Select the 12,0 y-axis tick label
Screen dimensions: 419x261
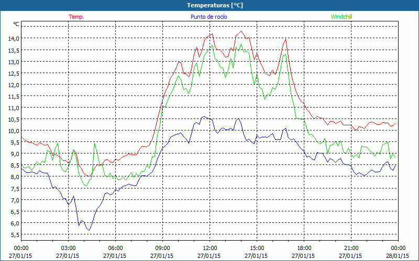[13, 85]
